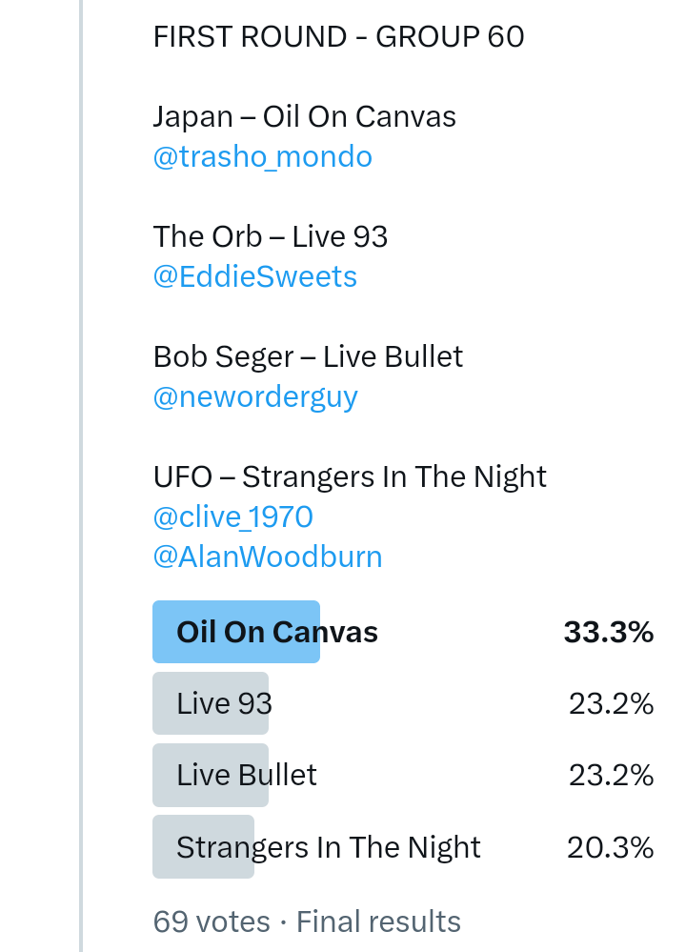Screen dimensions: 686x952
Task: Go to the @AlanWoodburn profile
Action: tap(267, 557)
